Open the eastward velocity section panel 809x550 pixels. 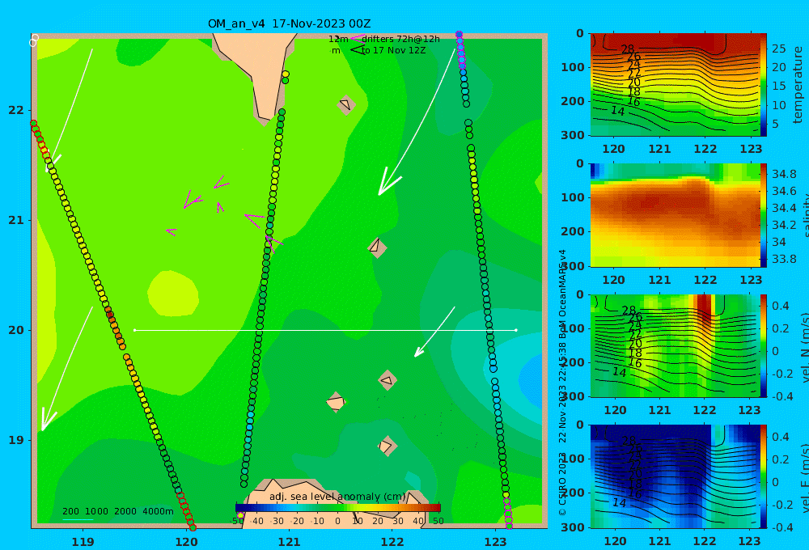click(x=675, y=476)
